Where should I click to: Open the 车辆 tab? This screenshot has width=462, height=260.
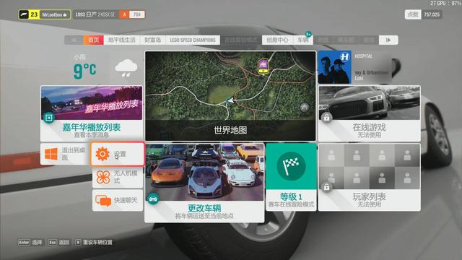(x=303, y=40)
